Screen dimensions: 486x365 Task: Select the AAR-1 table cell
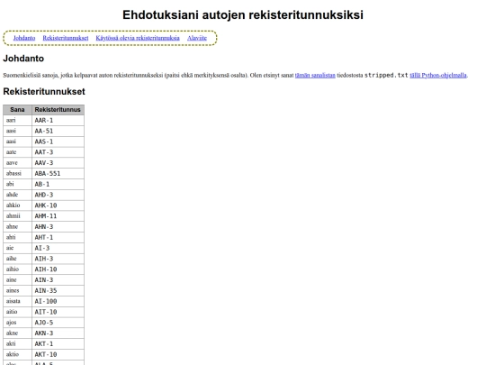58,121
